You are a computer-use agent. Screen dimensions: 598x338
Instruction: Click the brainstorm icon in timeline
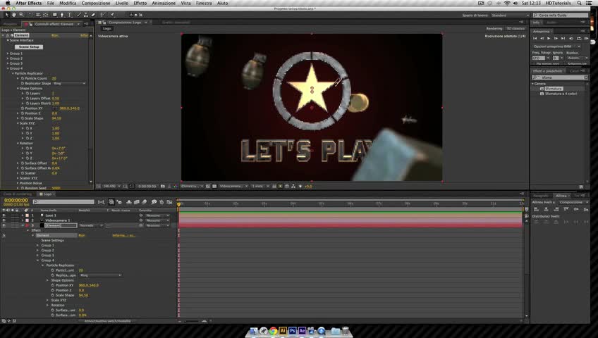(x=154, y=201)
